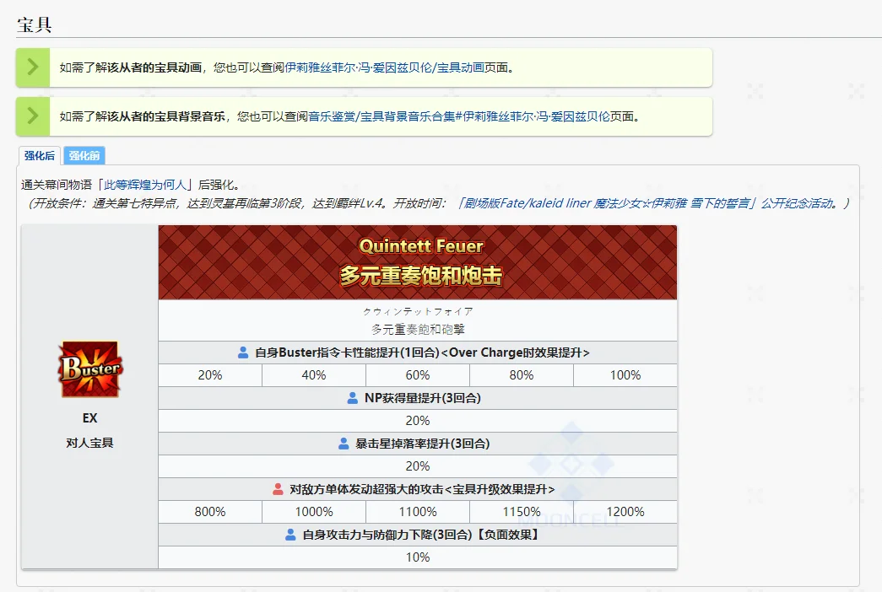Click the EX rank text
Viewport: 882px width, 592px height.
click(90, 418)
